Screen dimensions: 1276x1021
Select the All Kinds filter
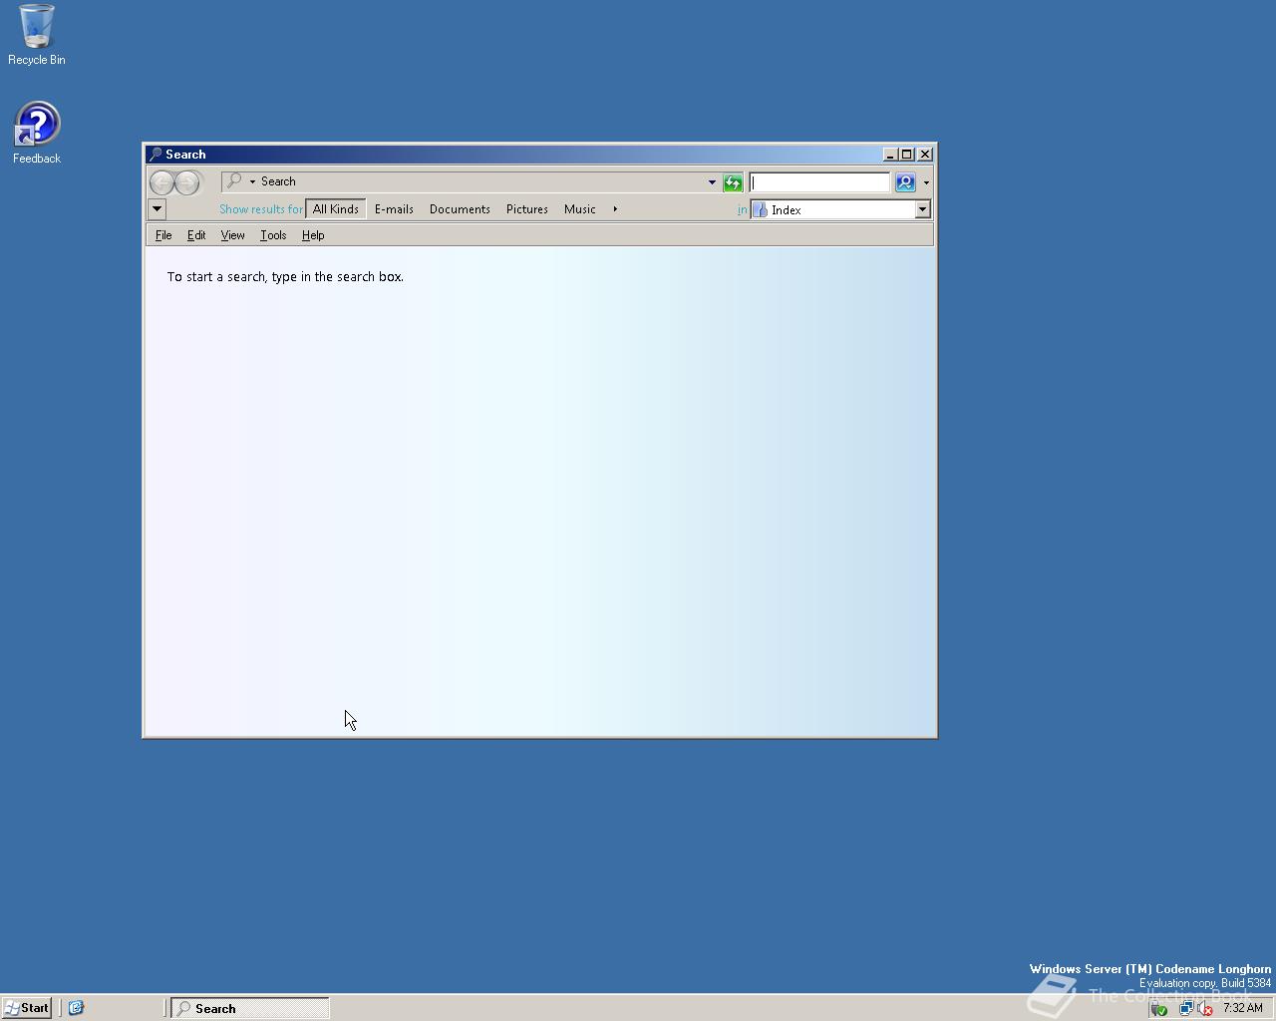click(336, 209)
